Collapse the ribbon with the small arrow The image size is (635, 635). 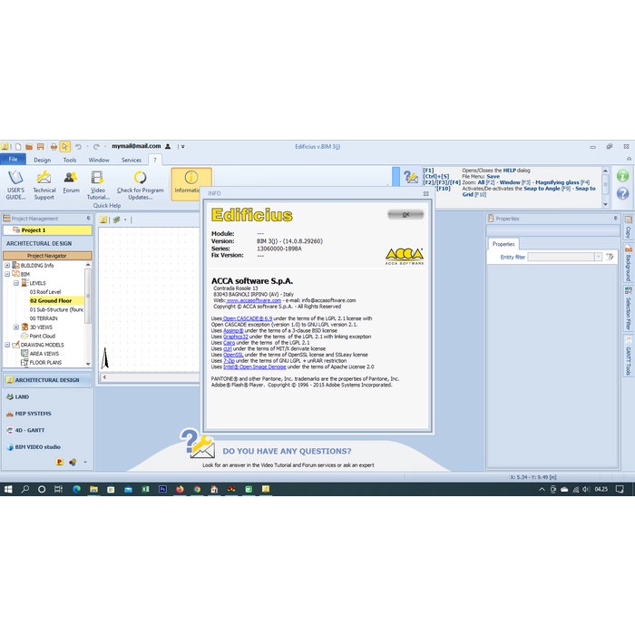(629, 159)
